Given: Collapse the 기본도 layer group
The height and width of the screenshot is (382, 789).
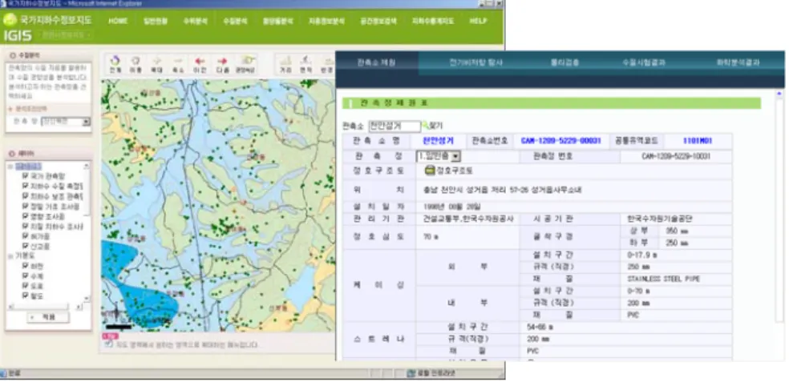Looking at the screenshot, I should 10,256.
